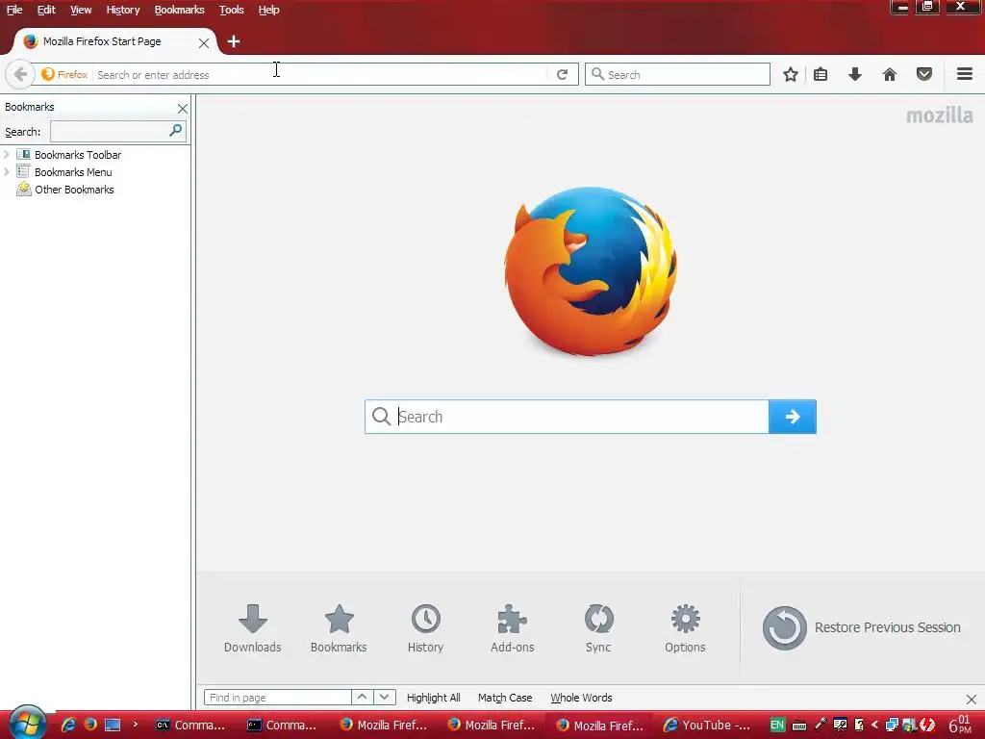Click Show Desktop quick launch icon
The width and height of the screenshot is (985, 739).
pos(113,725)
